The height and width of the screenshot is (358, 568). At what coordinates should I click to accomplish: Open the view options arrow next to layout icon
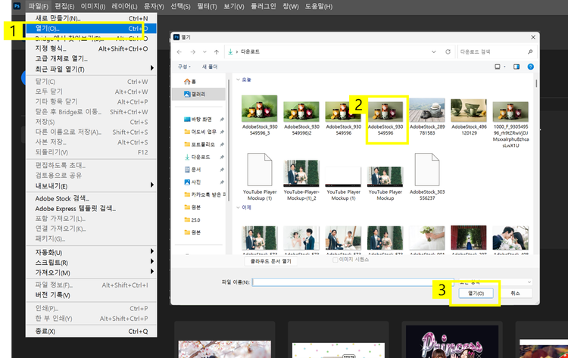pos(504,67)
